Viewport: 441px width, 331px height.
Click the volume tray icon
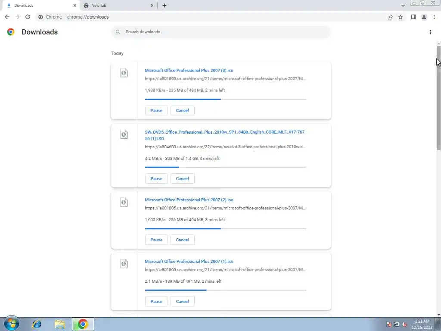(404, 324)
